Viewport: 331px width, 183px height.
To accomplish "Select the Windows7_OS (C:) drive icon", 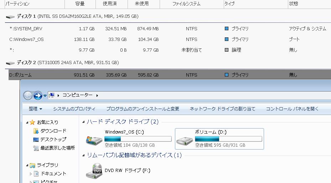I will tap(94, 140).
